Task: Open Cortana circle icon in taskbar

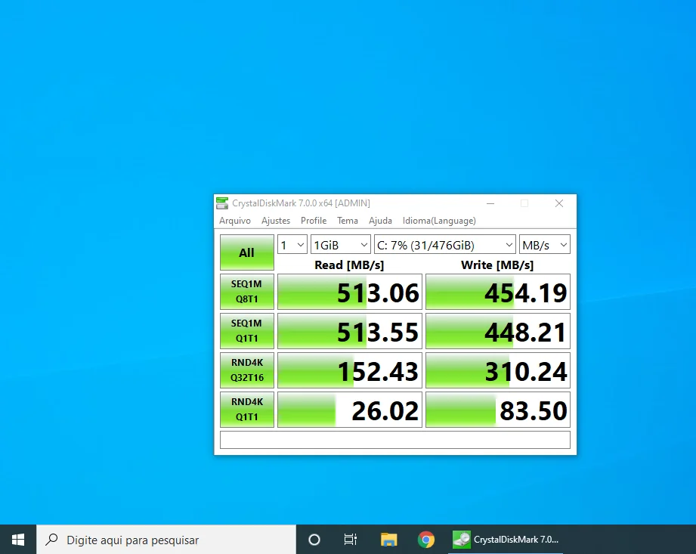Action: (314, 540)
